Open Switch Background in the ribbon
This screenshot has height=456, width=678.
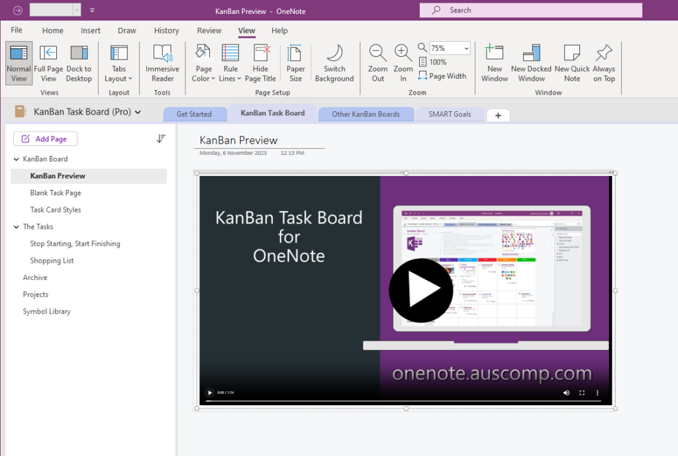[334, 63]
